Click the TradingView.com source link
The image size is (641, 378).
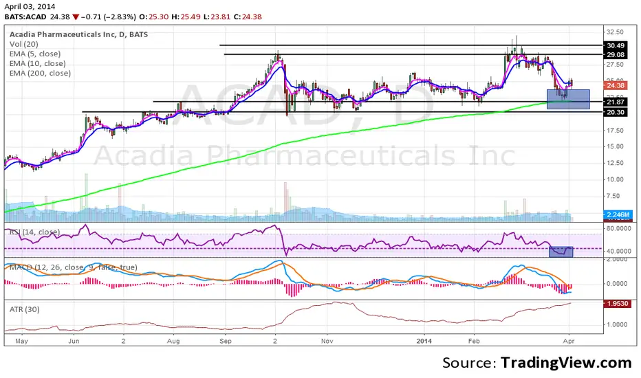(566, 362)
